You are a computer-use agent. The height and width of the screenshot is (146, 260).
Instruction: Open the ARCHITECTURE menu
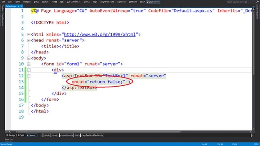107,2
